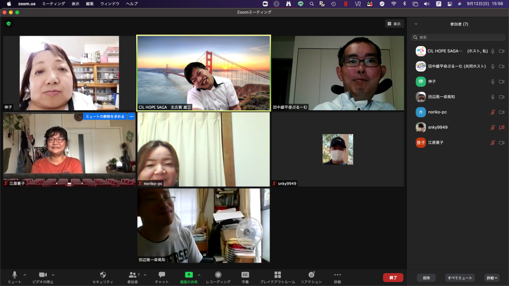Start Recording (レコーディング)
The height and width of the screenshot is (286, 509).
coord(218,275)
